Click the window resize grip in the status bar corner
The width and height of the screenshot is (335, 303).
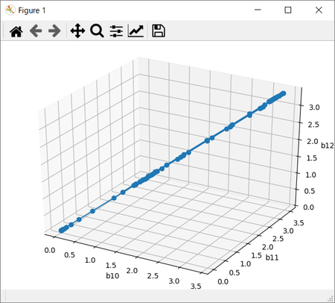pos(331,298)
